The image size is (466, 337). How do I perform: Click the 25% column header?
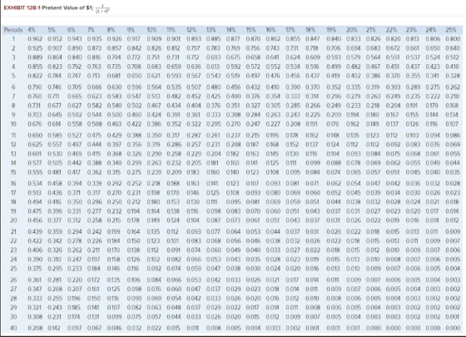pyautogui.click(x=450, y=30)
